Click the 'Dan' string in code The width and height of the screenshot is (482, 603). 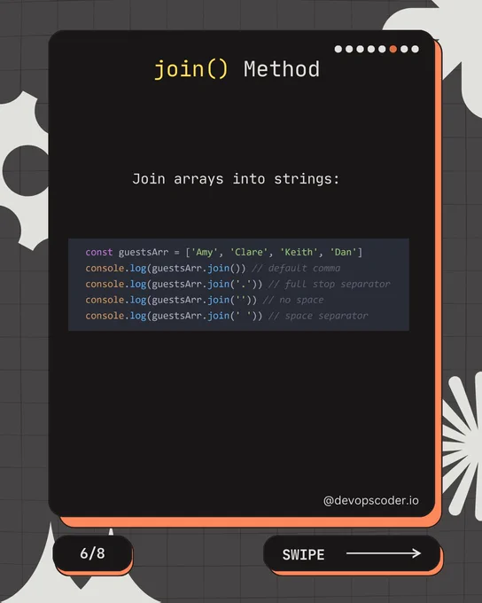[x=343, y=252]
